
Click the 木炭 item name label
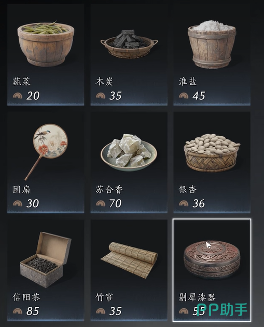point(104,82)
